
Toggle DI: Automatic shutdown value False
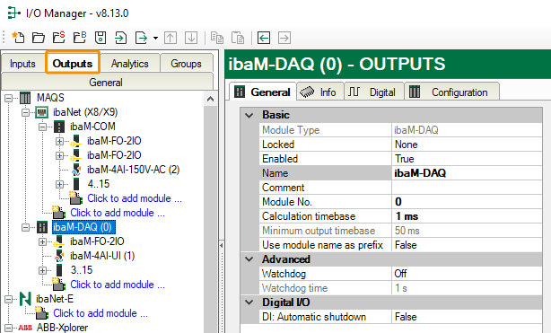(x=467, y=317)
